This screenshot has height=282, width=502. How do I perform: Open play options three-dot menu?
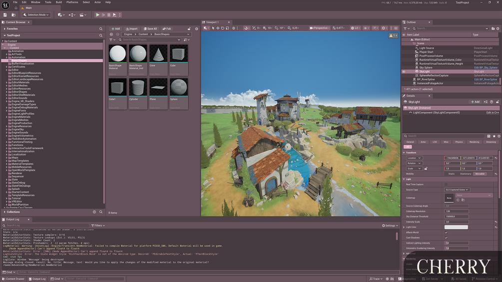coord(120,14)
